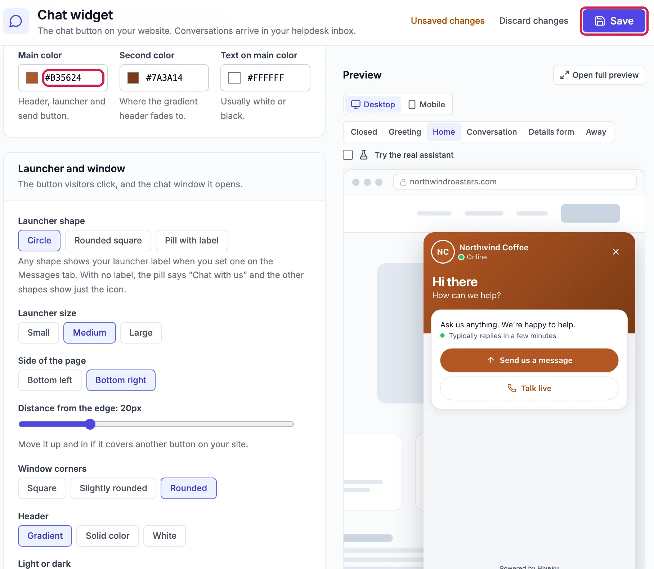Click the floppy disk icon on Save
Screen dimensions: 654x569
pos(600,21)
